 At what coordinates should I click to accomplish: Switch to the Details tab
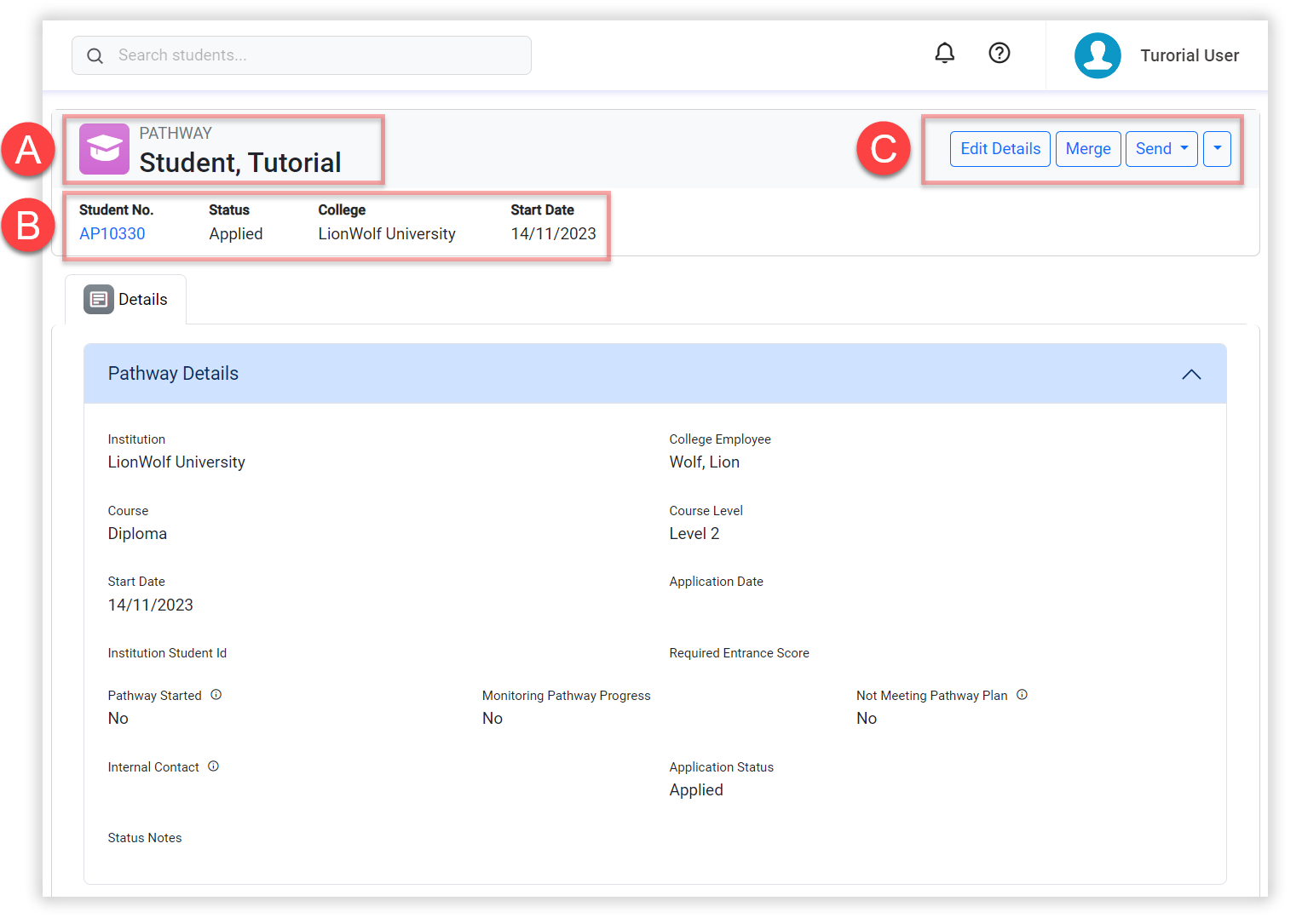click(126, 300)
